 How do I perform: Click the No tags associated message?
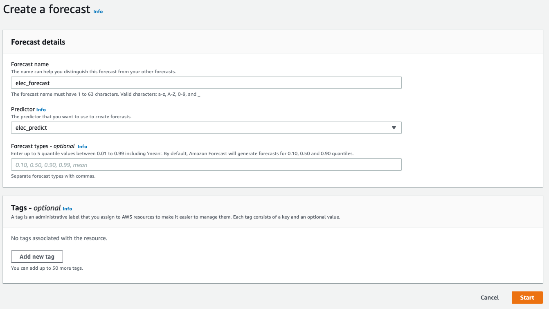pyautogui.click(x=59, y=238)
